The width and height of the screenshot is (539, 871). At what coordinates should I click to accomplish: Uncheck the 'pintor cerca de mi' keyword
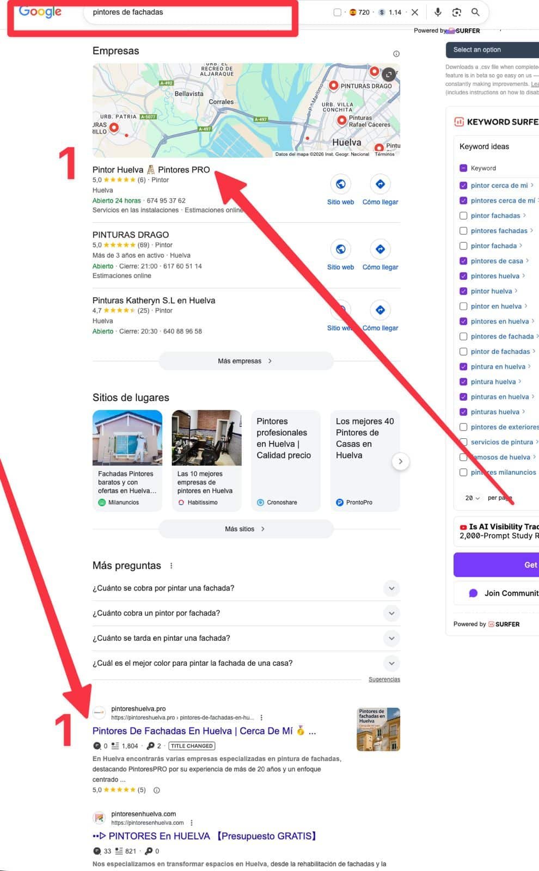coord(463,186)
